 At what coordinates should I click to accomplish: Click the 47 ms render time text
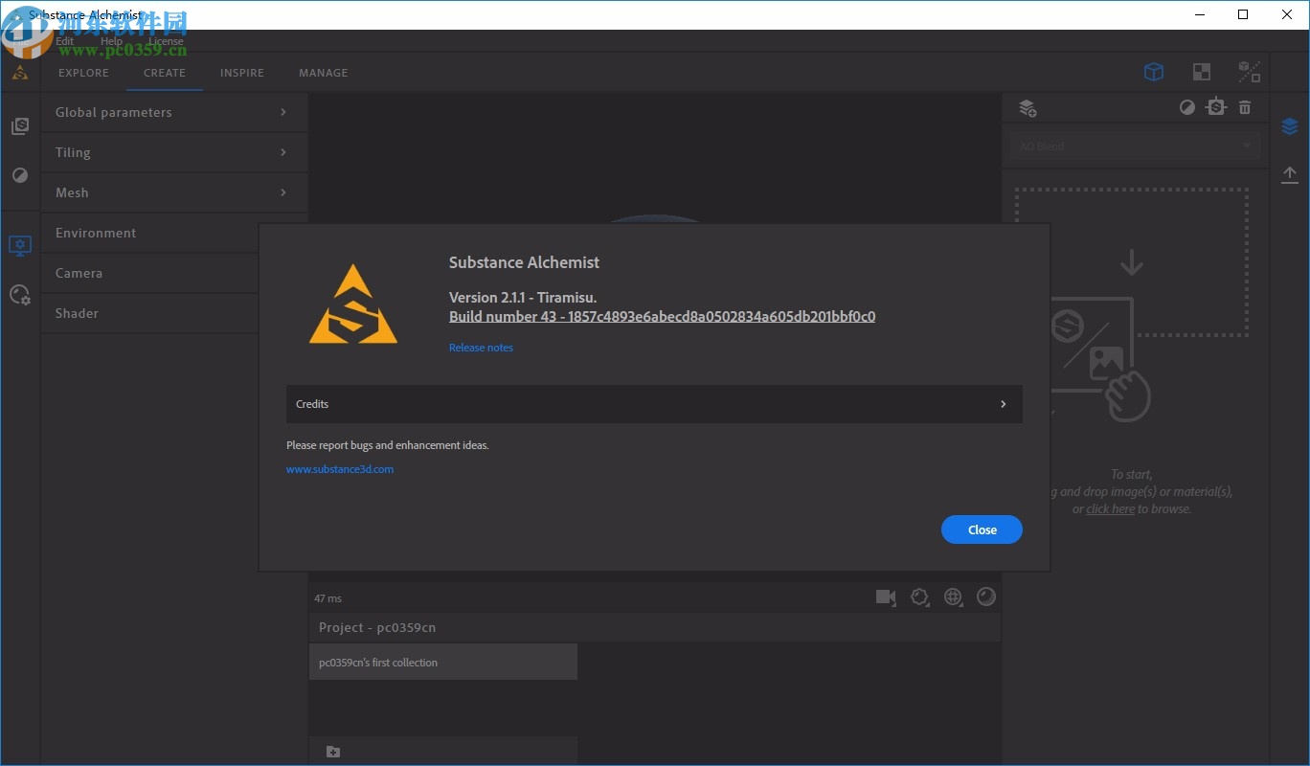pyautogui.click(x=327, y=598)
